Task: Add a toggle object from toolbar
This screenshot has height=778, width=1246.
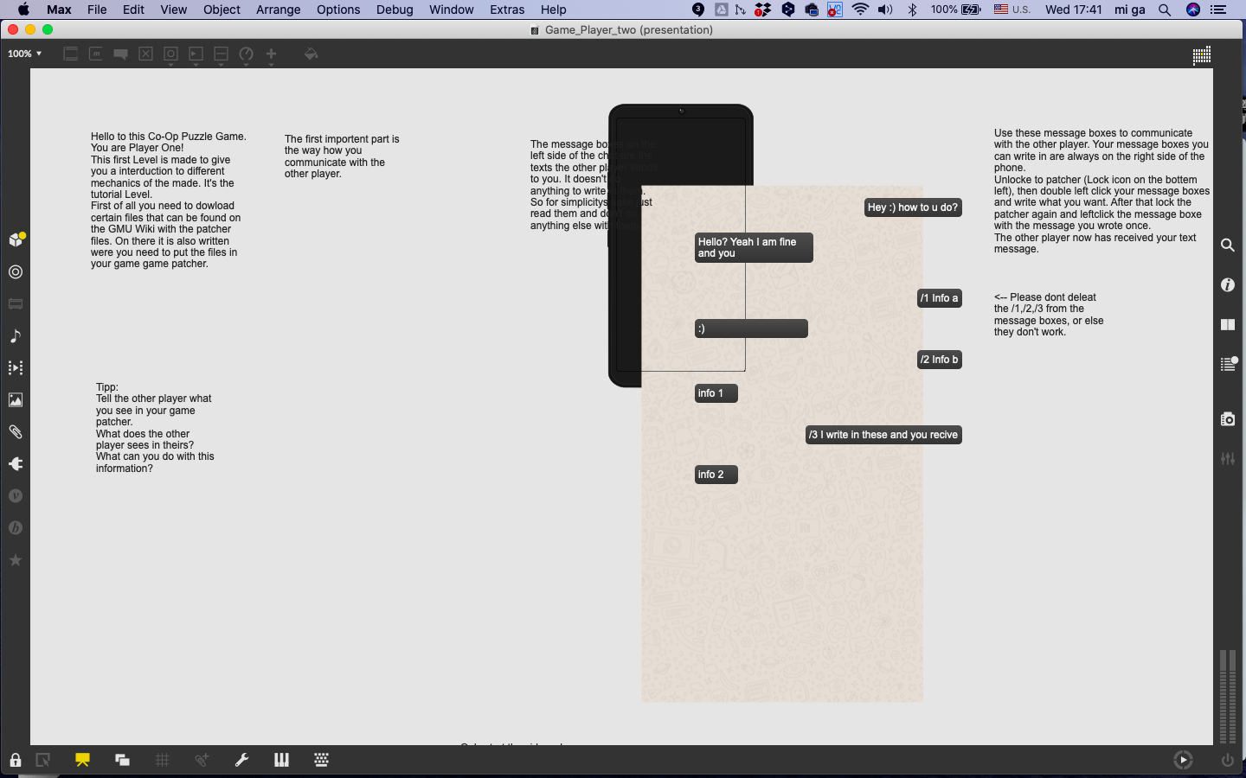Action: click(146, 54)
